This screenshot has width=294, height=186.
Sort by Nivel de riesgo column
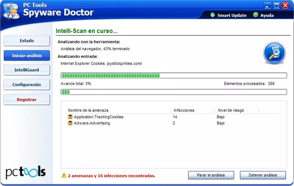pos(231,111)
